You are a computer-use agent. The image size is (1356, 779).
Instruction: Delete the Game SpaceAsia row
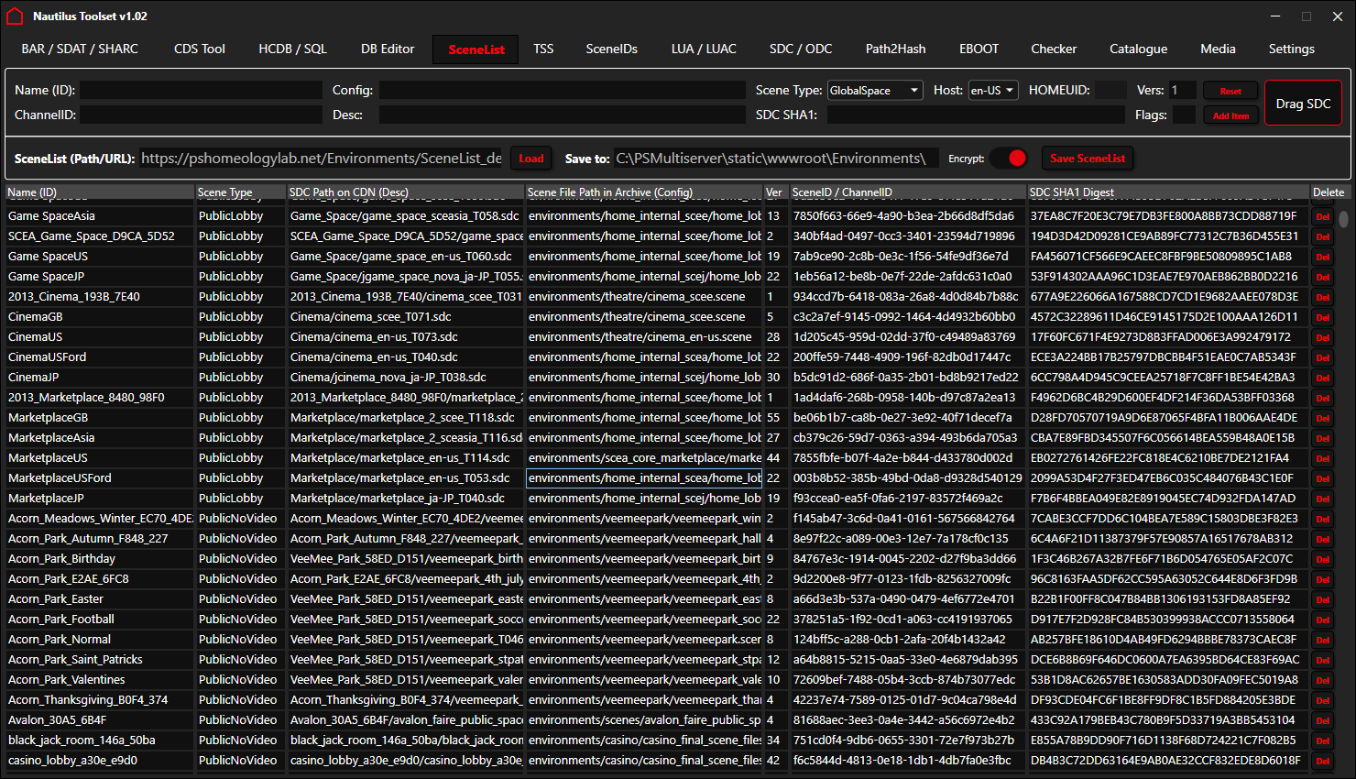click(x=1322, y=216)
